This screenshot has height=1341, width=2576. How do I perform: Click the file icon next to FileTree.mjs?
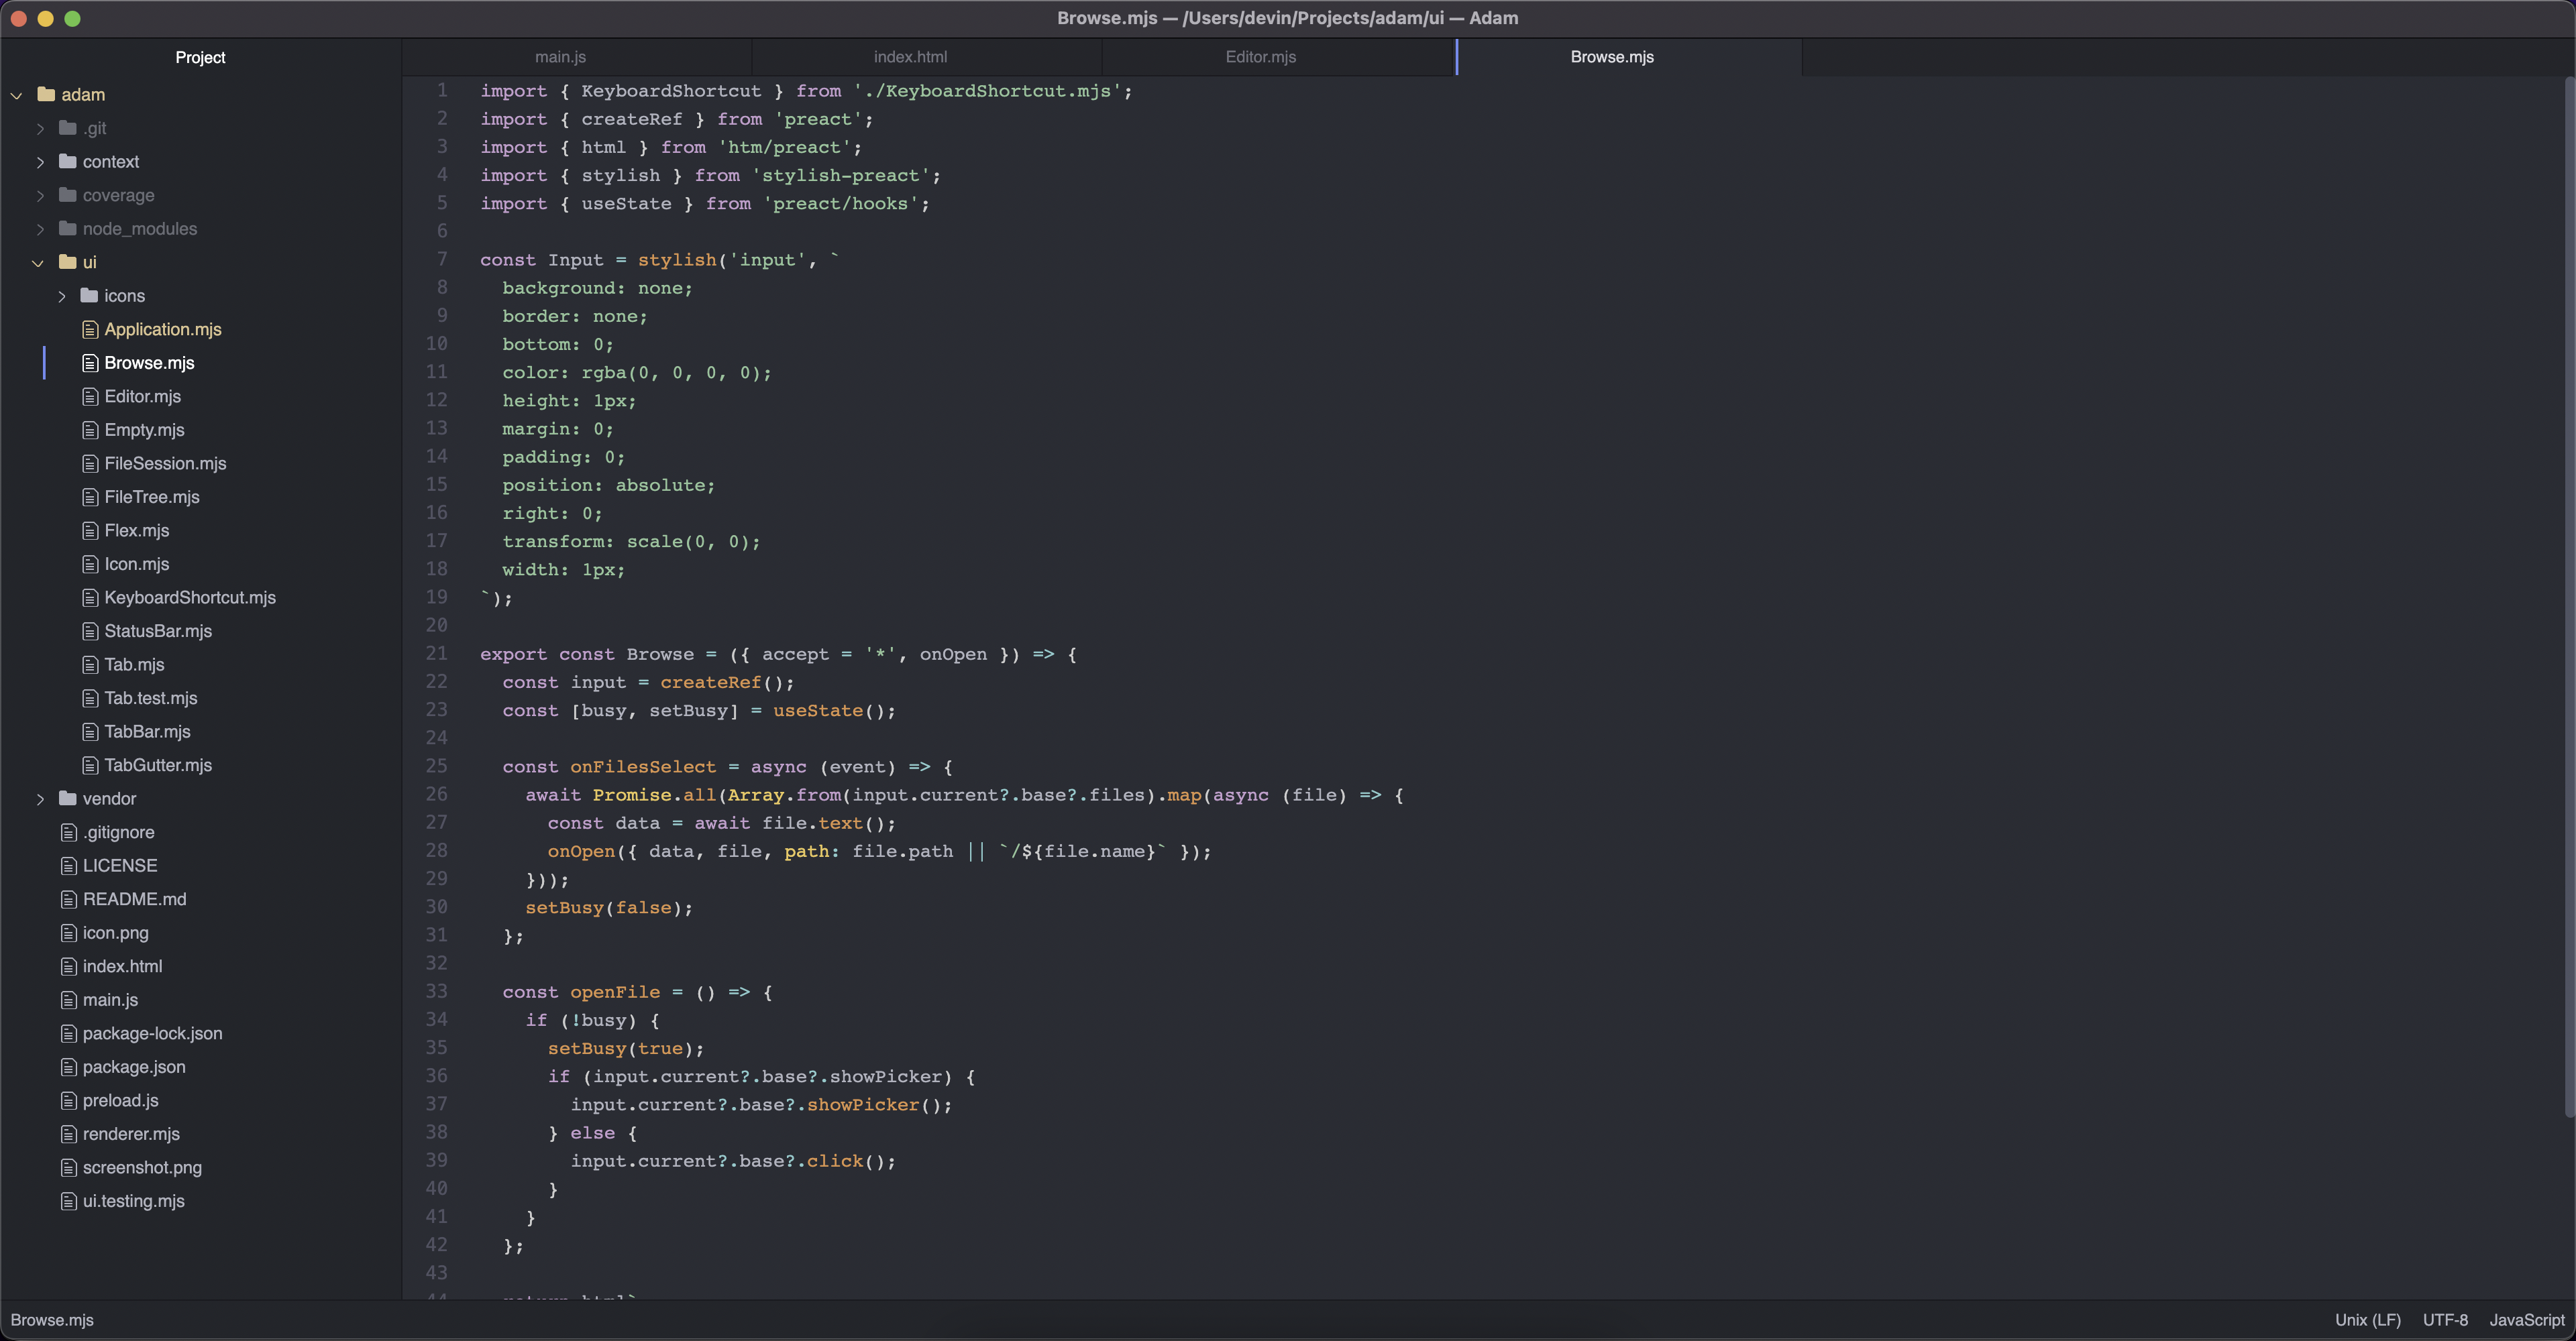pos(90,497)
